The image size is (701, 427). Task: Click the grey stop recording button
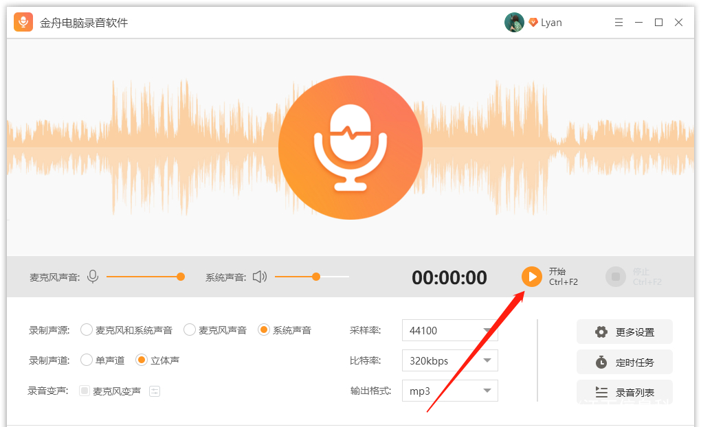[x=616, y=277]
